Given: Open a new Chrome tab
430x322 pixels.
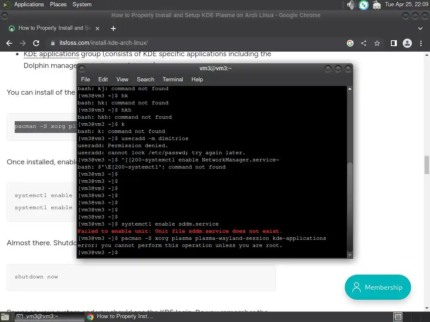Looking at the screenshot, I should click(113, 28).
